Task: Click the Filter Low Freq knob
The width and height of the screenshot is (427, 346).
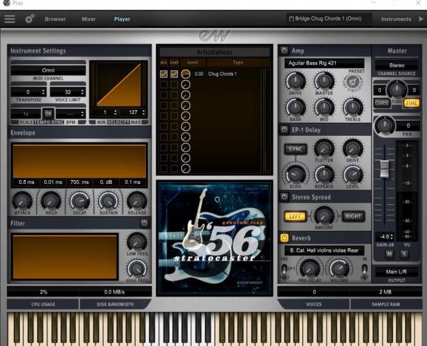Action: pos(137,242)
